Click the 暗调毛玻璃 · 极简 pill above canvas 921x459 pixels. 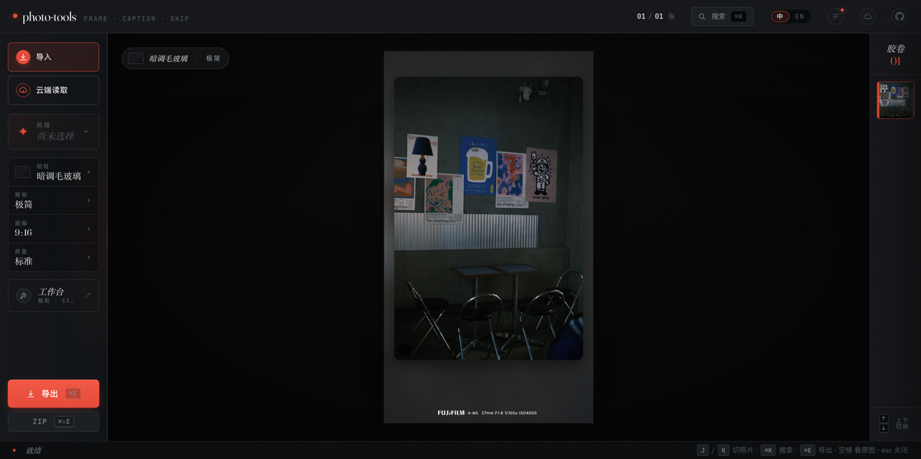pyautogui.click(x=175, y=58)
